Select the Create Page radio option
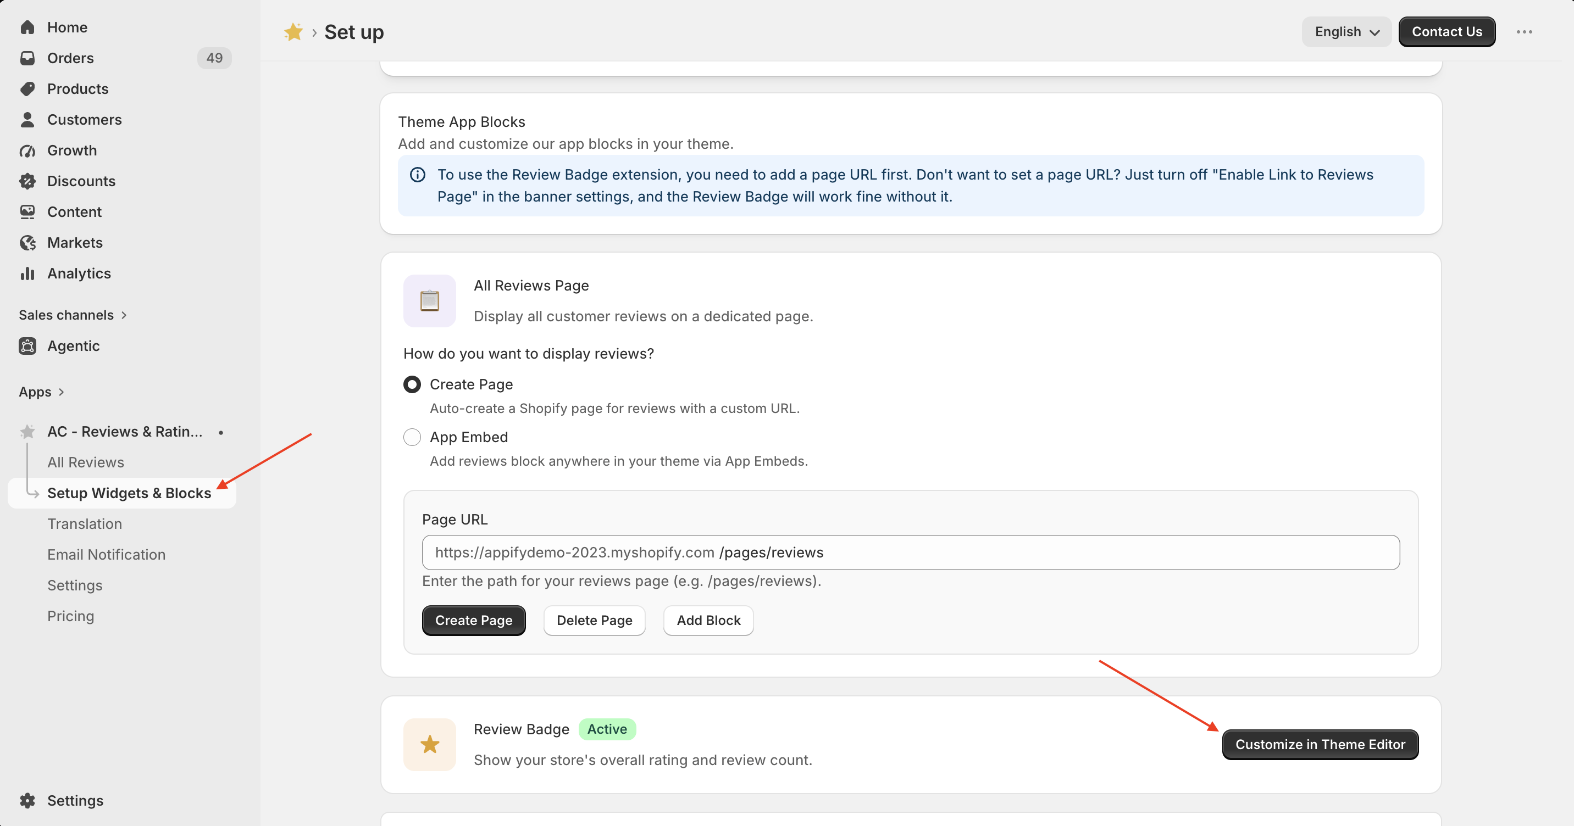1574x826 pixels. click(x=412, y=384)
